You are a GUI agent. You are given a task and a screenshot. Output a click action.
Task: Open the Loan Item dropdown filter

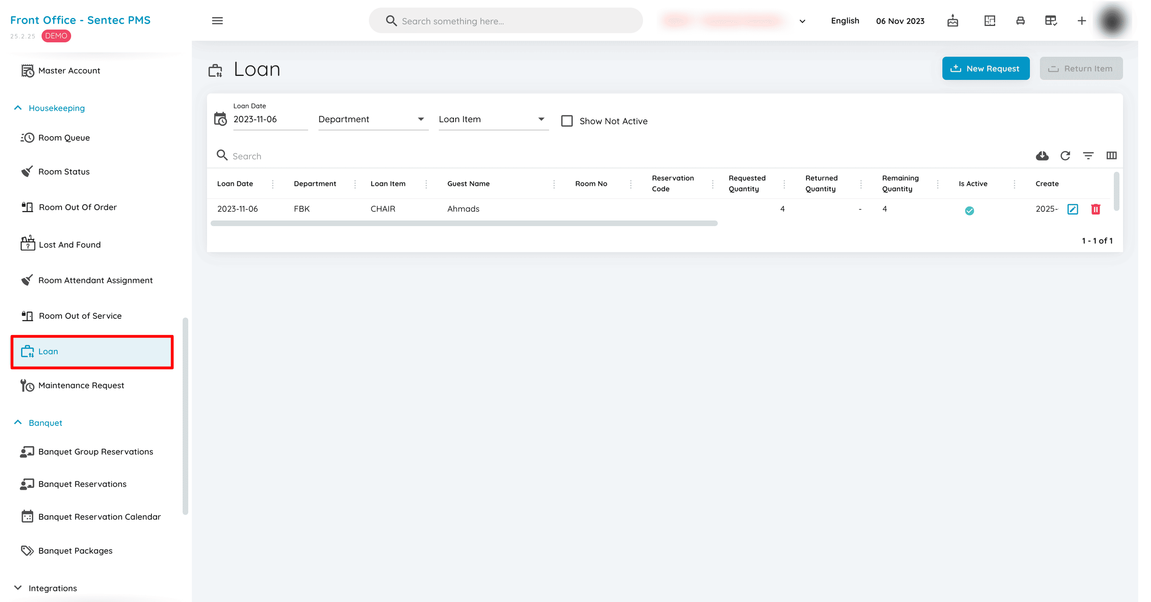pyautogui.click(x=493, y=119)
